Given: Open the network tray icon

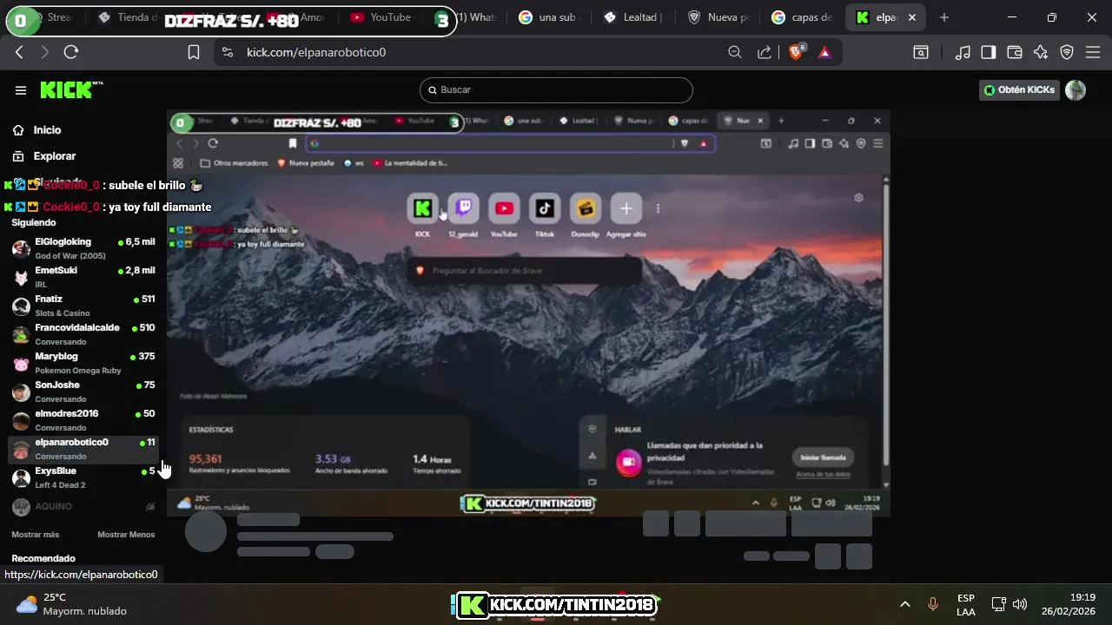Looking at the screenshot, I should pos(999,604).
